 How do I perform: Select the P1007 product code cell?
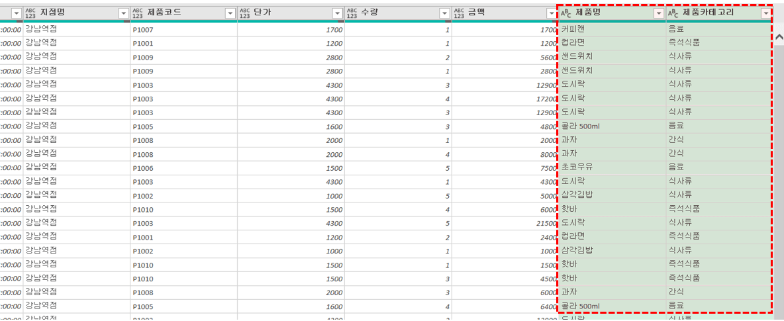click(x=142, y=30)
